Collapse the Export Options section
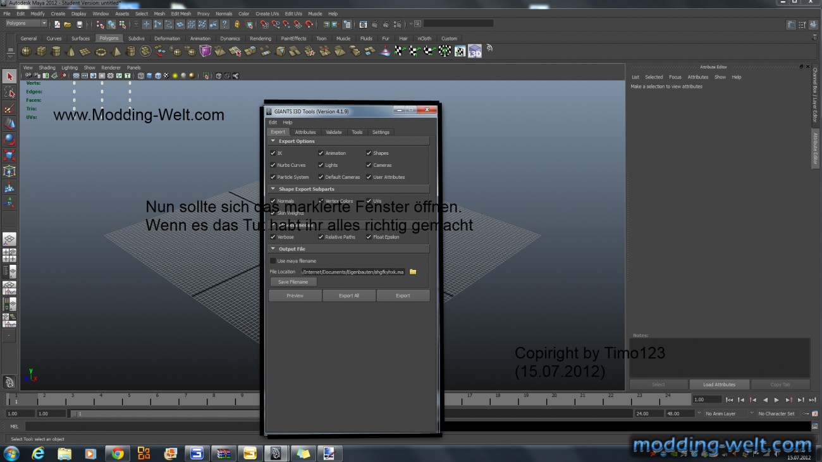The width and height of the screenshot is (822, 462). (x=273, y=141)
